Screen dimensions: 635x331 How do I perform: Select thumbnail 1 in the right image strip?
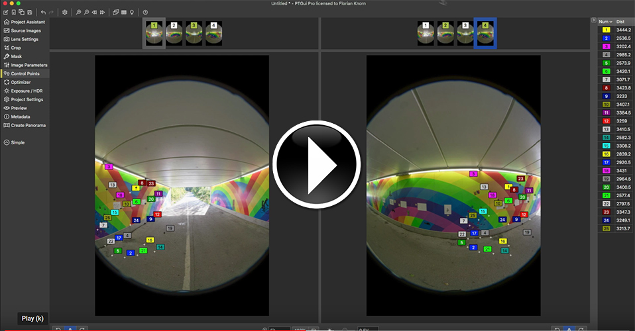click(426, 34)
